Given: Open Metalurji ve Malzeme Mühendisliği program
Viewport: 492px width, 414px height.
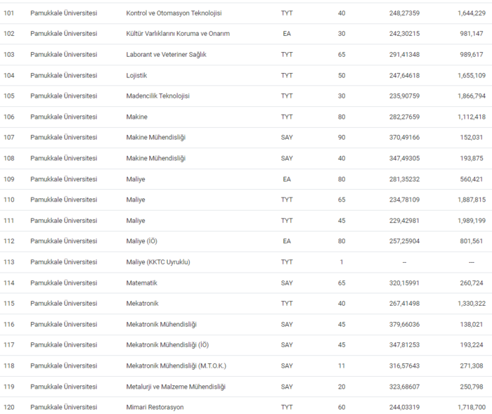Looking at the screenshot, I should tap(176, 387).
